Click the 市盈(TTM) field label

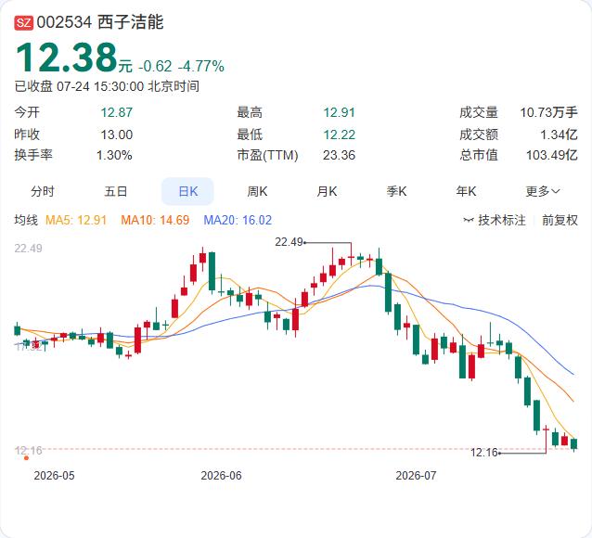tap(267, 155)
